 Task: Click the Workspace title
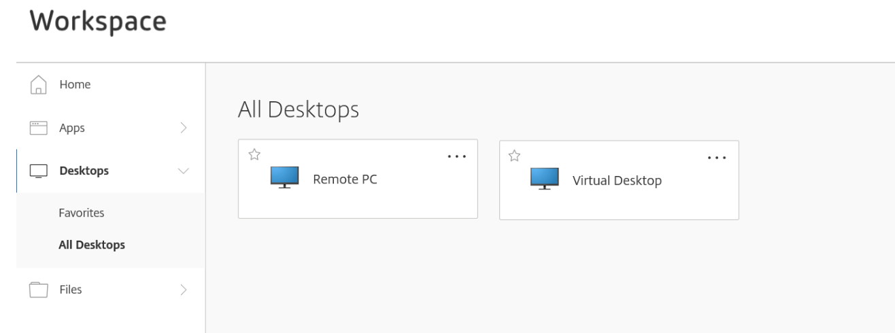point(98,21)
